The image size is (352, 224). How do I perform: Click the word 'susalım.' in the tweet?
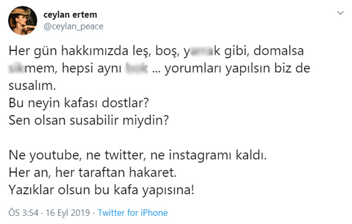[x=32, y=86]
